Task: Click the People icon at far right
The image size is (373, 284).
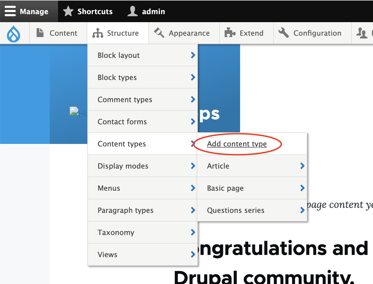Action: pyautogui.click(x=362, y=33)
